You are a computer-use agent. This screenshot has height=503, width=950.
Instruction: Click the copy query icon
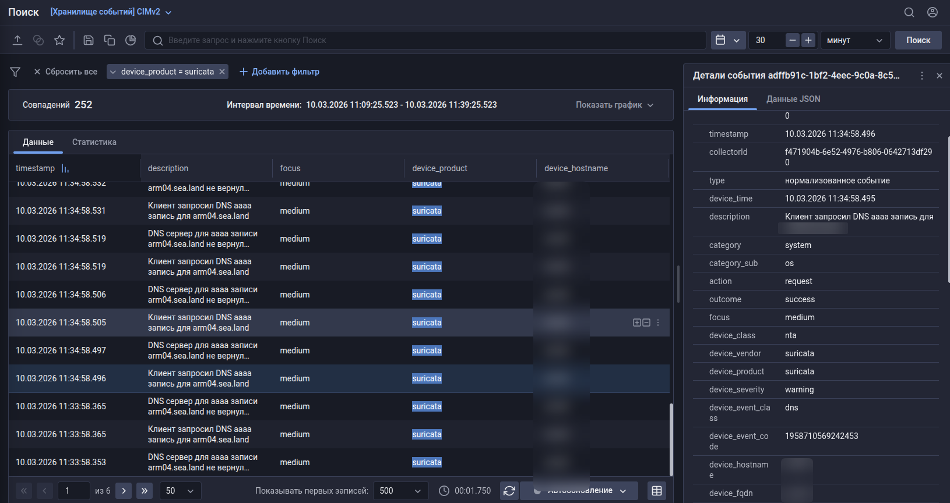pyautogui.click(x=110, y=40)
